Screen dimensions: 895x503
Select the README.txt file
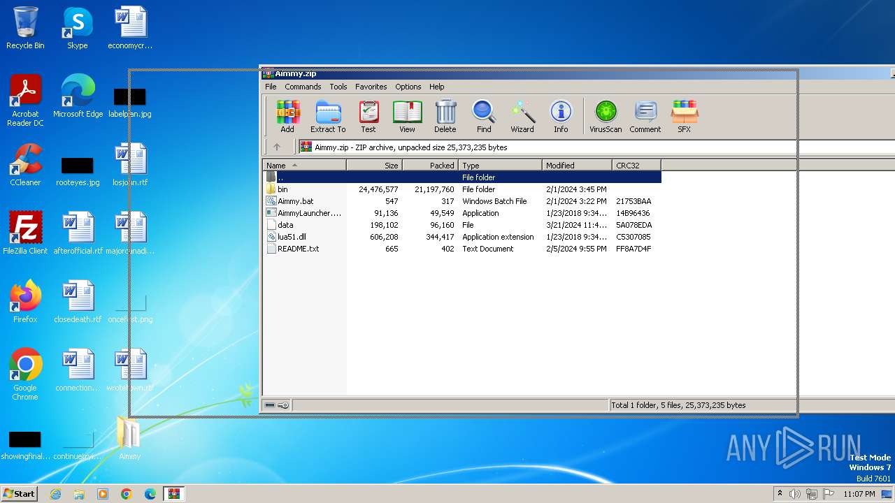[x=462, y=249]
